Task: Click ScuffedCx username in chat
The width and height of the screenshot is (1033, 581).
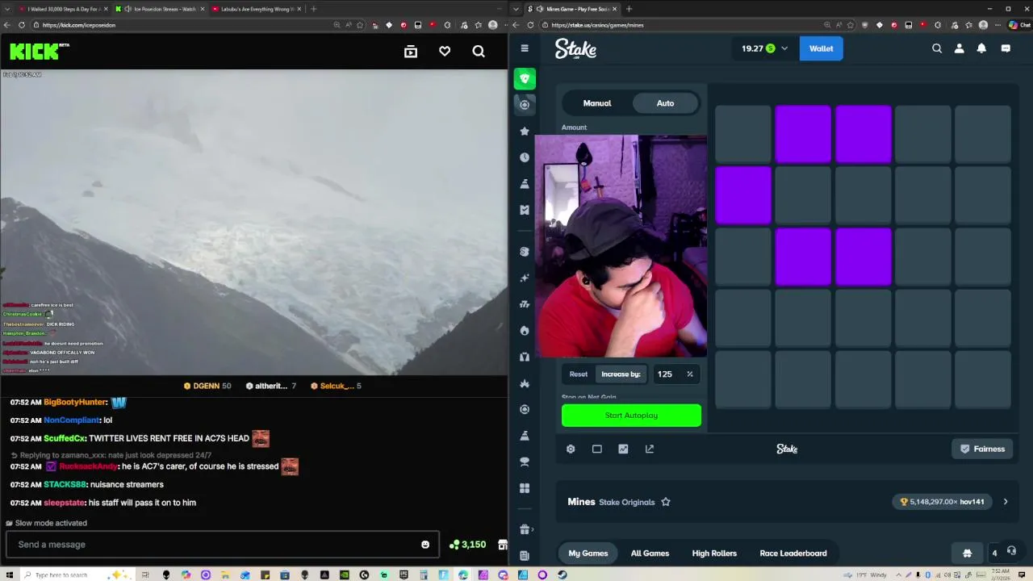Action: tap(65, 438)
